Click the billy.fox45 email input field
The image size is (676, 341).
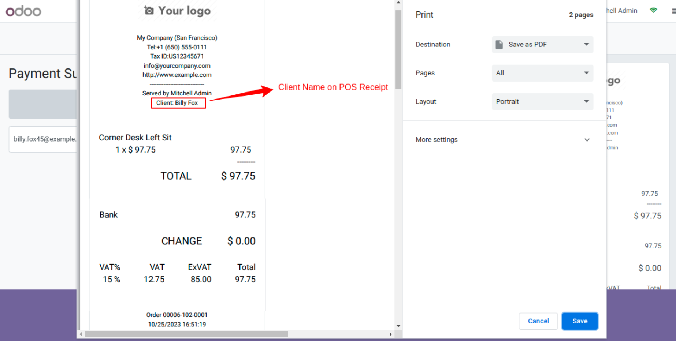[x=43, y=139]
